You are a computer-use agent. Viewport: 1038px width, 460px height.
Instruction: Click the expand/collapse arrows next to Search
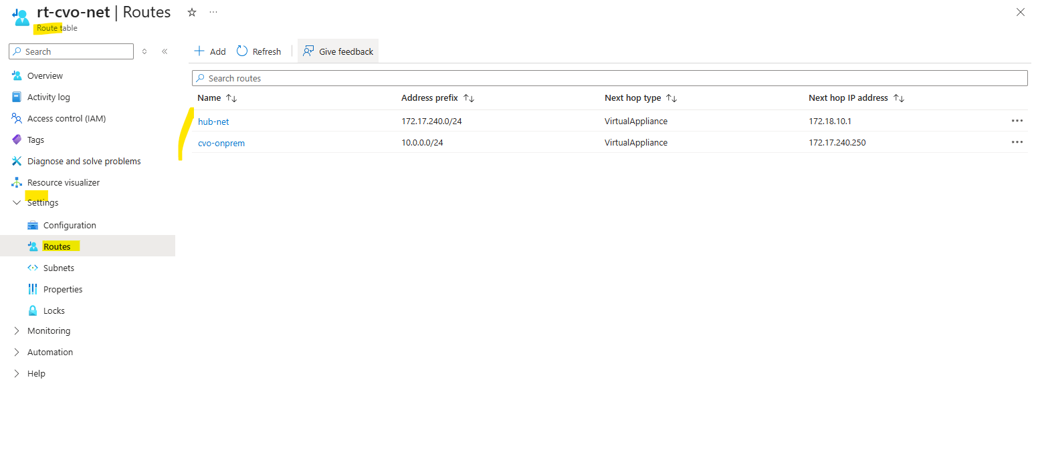(x=144, y=51)
